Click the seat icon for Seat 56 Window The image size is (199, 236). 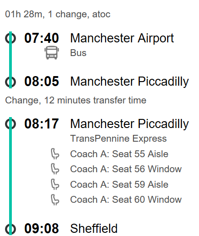[55, 169]
